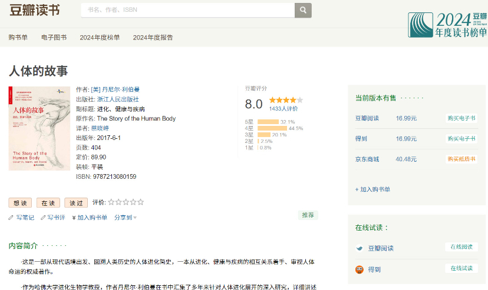Click the book title search field
Screen dimensions: 488x290
187,10
